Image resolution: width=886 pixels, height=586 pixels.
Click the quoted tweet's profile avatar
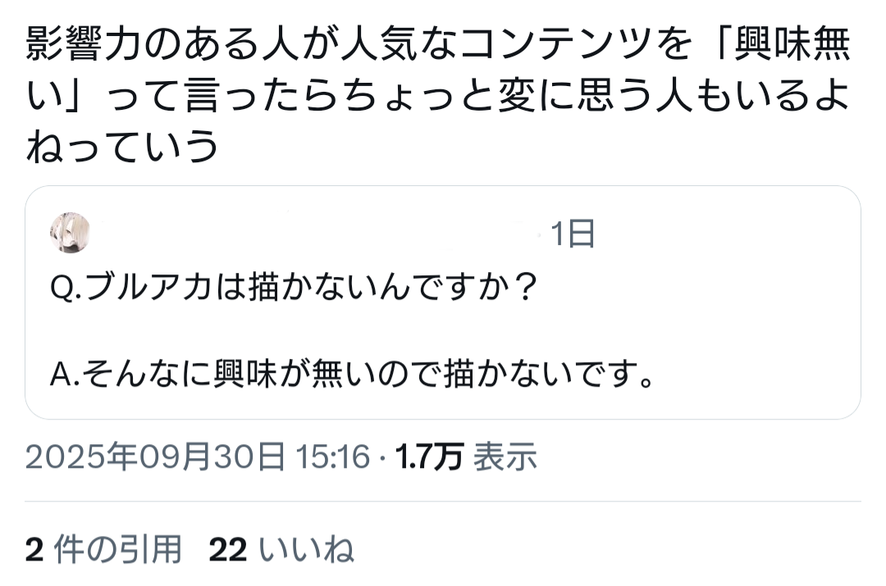click(x=71, y=234)
